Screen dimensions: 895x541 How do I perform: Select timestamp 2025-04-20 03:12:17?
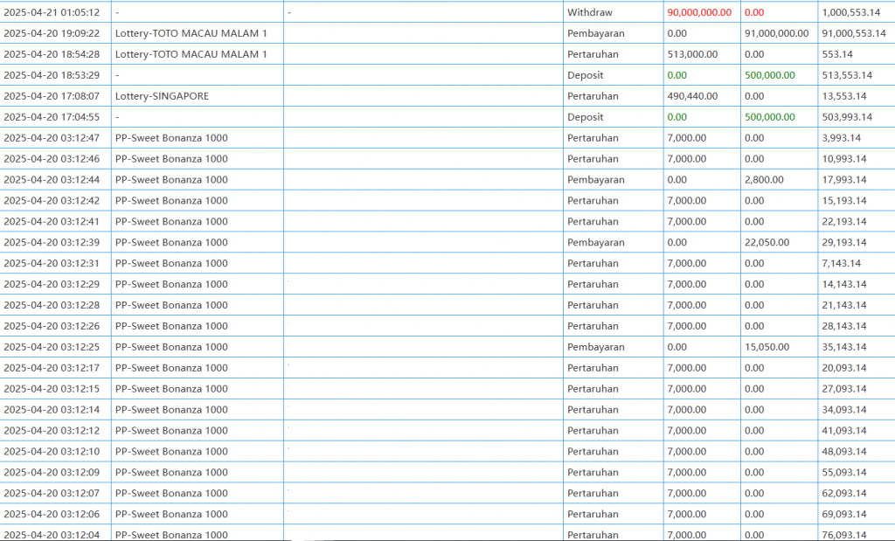52,368
